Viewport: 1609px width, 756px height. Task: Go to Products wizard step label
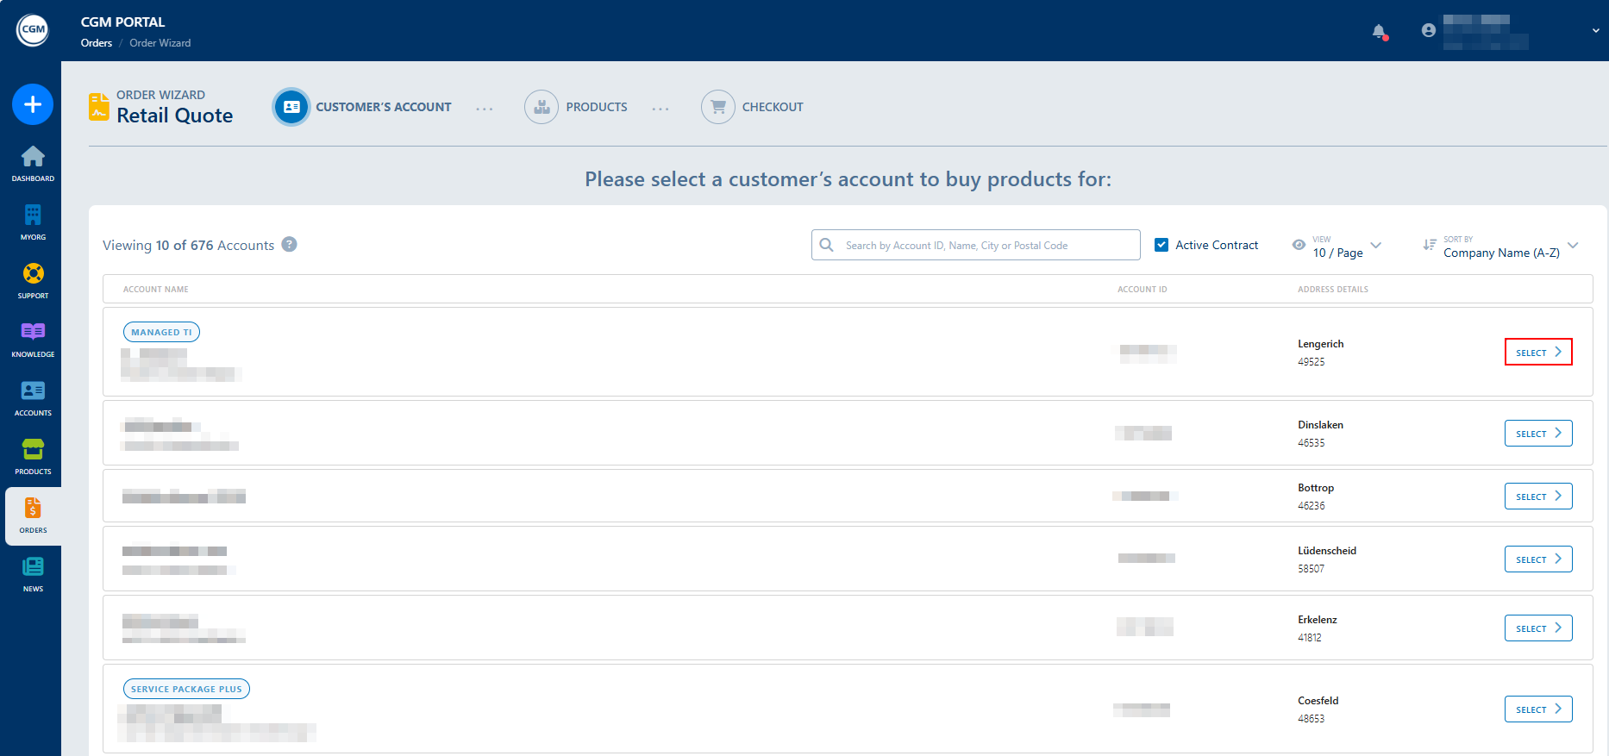(597, 107)
